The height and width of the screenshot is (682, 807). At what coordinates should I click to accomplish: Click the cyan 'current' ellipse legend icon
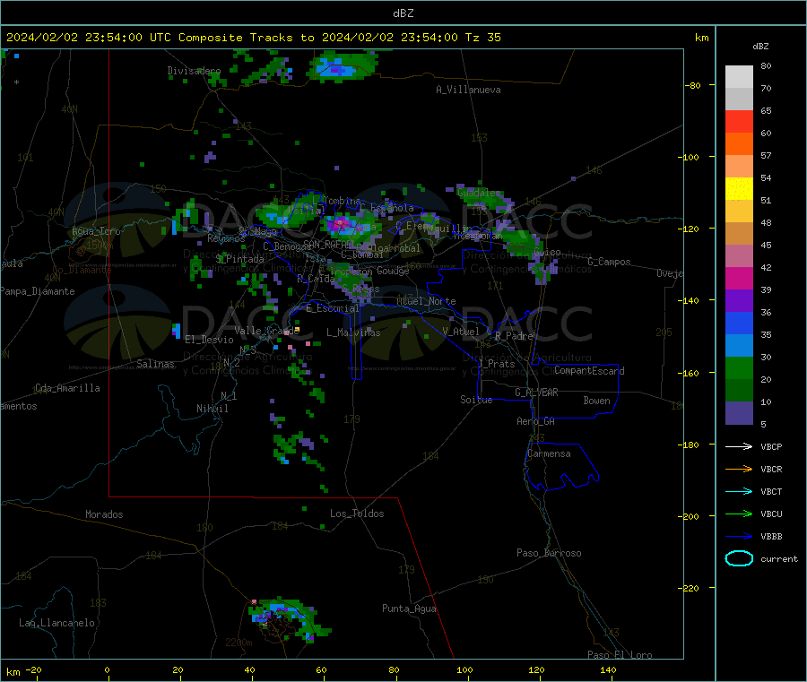click(x=739, y=558)
